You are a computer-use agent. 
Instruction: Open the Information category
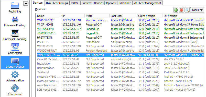[x=15, y=90]
